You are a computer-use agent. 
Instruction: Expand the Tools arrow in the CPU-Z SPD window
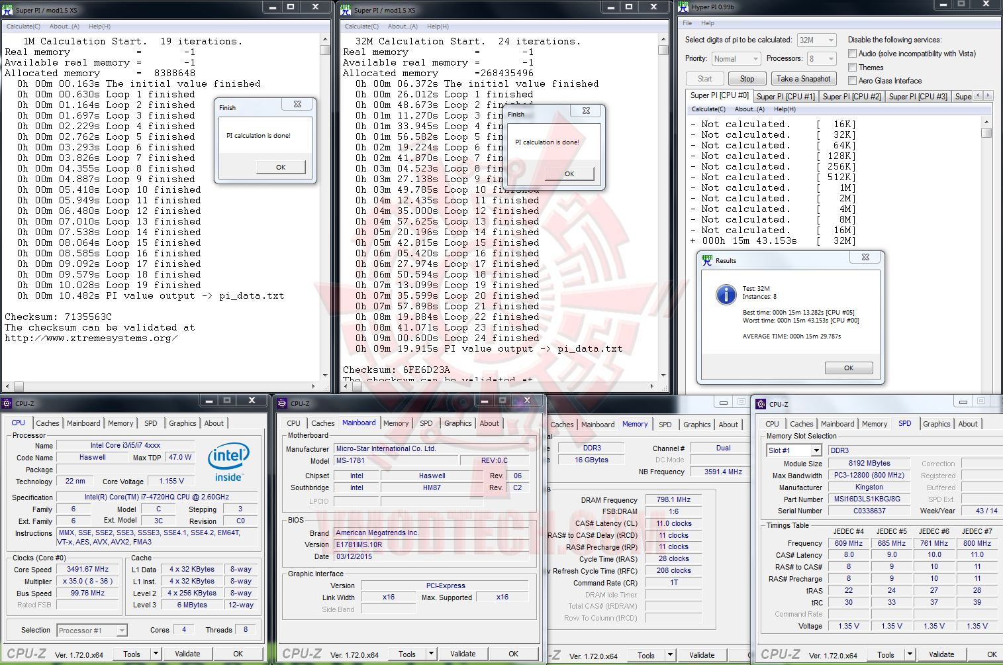910,654
